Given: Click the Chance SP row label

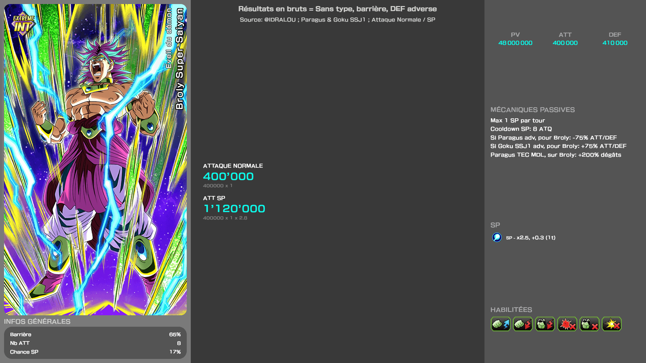Looking at the screenshot, I should (x=24, y=352).
